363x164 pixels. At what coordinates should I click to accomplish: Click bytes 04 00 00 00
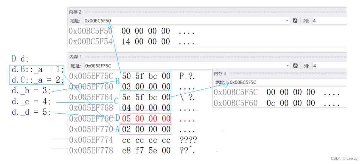(146, 107)
